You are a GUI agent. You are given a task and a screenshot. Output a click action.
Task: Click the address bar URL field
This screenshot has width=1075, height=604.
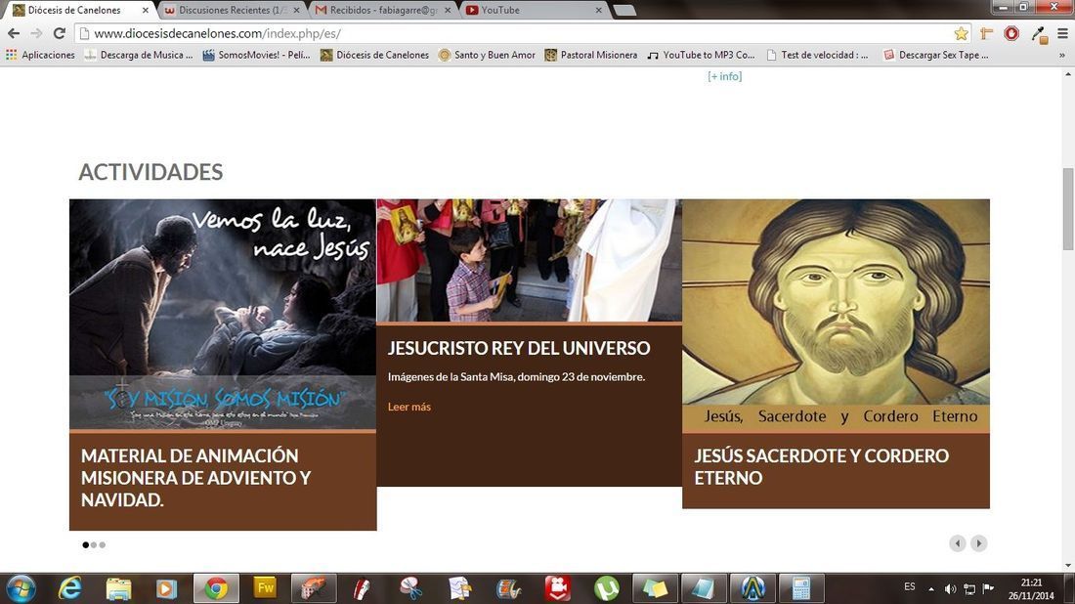click(x=514, y=33)
